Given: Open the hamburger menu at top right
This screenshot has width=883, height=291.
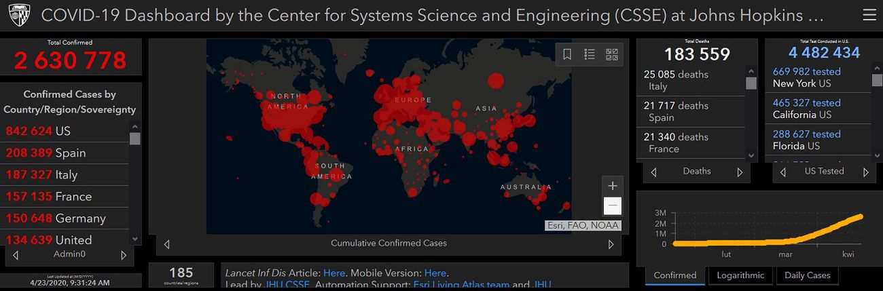Looking at the screenshot, I should point(869,16).
